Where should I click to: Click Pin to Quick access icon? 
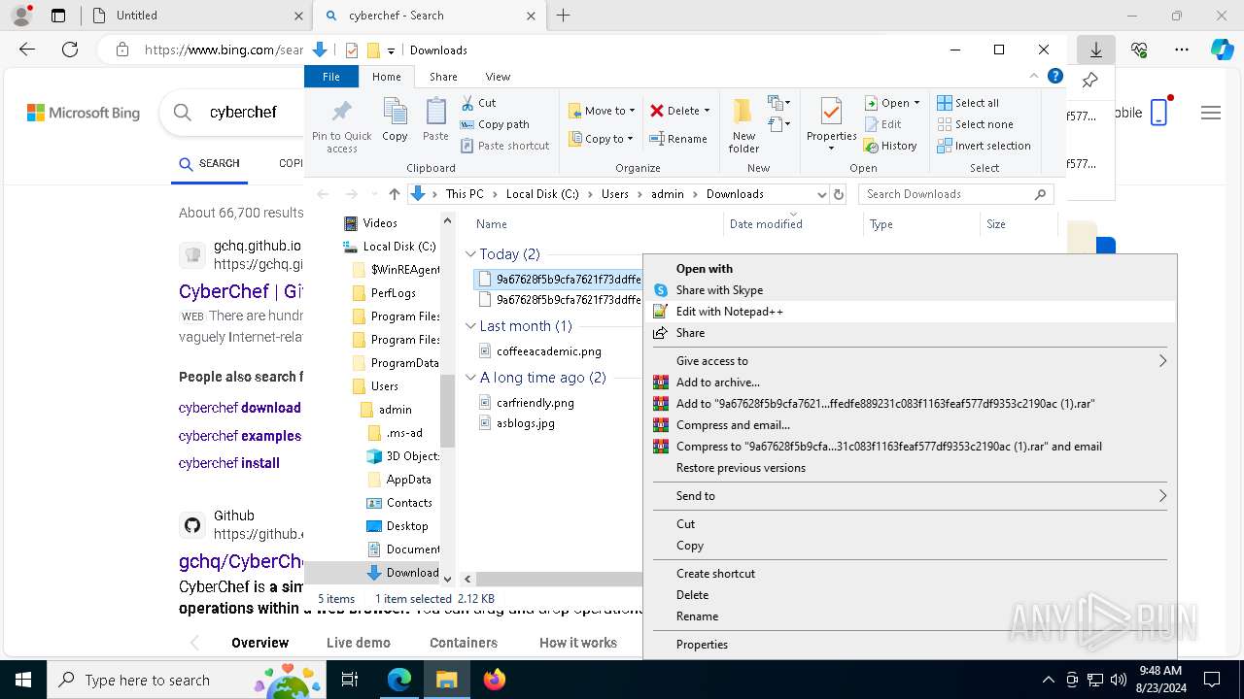[341, 125]
